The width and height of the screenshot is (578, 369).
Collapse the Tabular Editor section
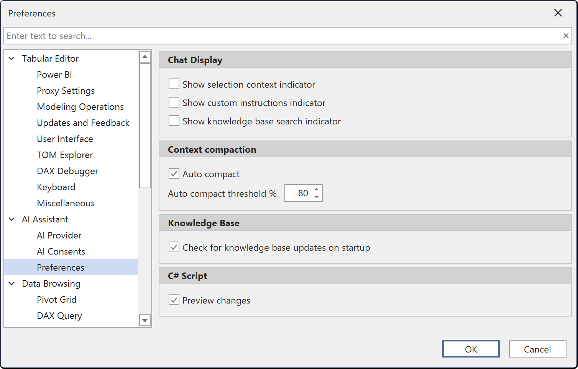click(11, 58)
